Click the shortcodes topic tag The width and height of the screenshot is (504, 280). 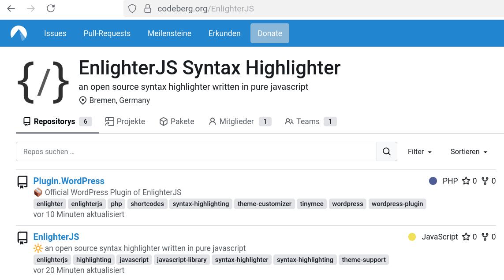(x=147, y=204)
